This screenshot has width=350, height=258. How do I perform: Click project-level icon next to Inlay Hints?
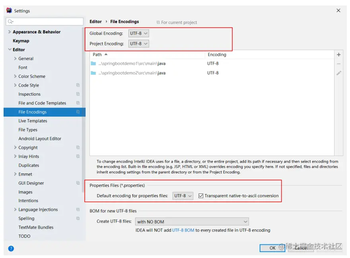pos(78,156)
